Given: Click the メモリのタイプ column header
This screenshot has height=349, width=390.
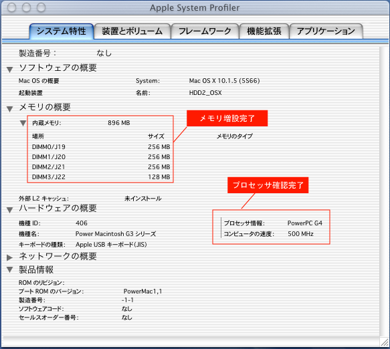Looking at the screenshot, I should click(x=235, y=136).
